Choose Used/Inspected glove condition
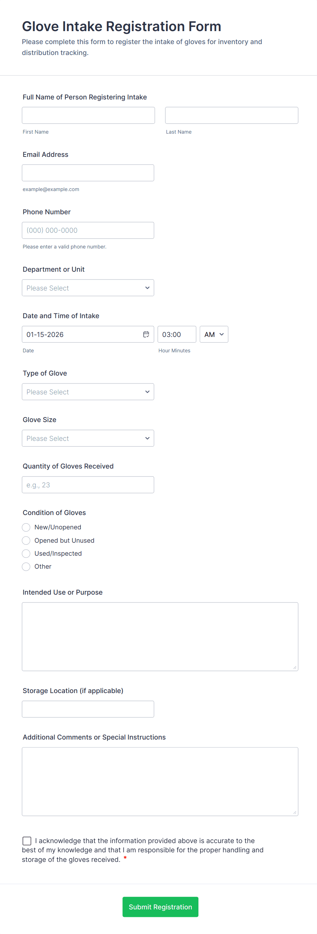The image size is (317, 934). point(26,553)
